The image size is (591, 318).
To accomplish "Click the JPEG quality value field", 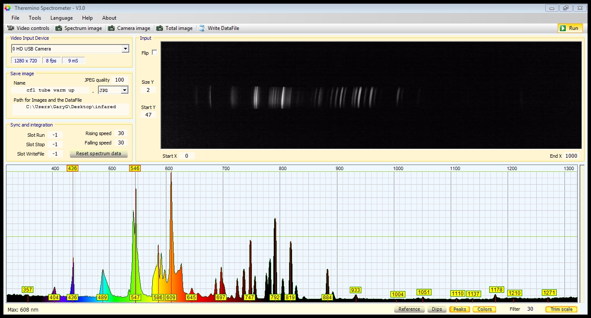I will point(119,80).
